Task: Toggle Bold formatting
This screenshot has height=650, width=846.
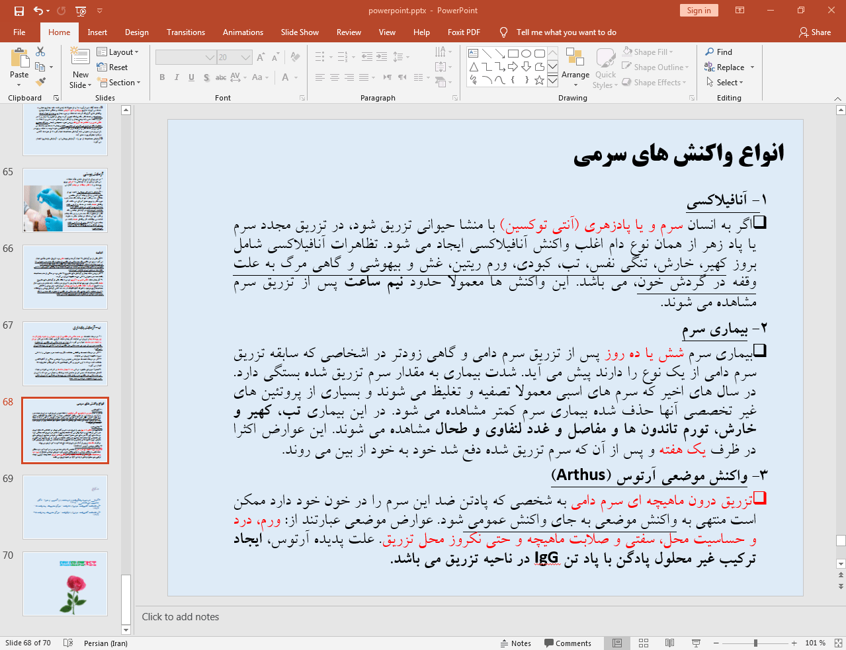Action: (162, 77)
